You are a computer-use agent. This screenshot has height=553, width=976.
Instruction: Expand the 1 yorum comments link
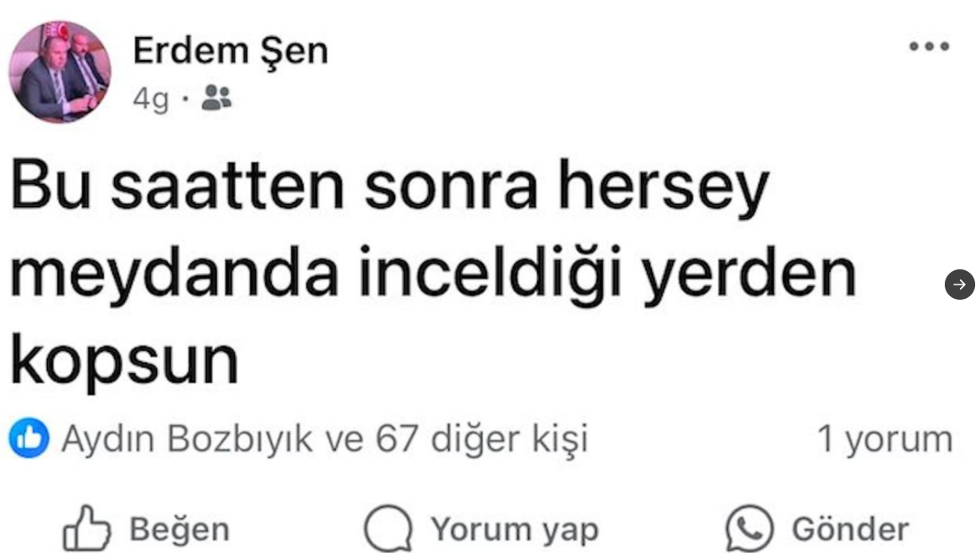click(x=885, y=440)
